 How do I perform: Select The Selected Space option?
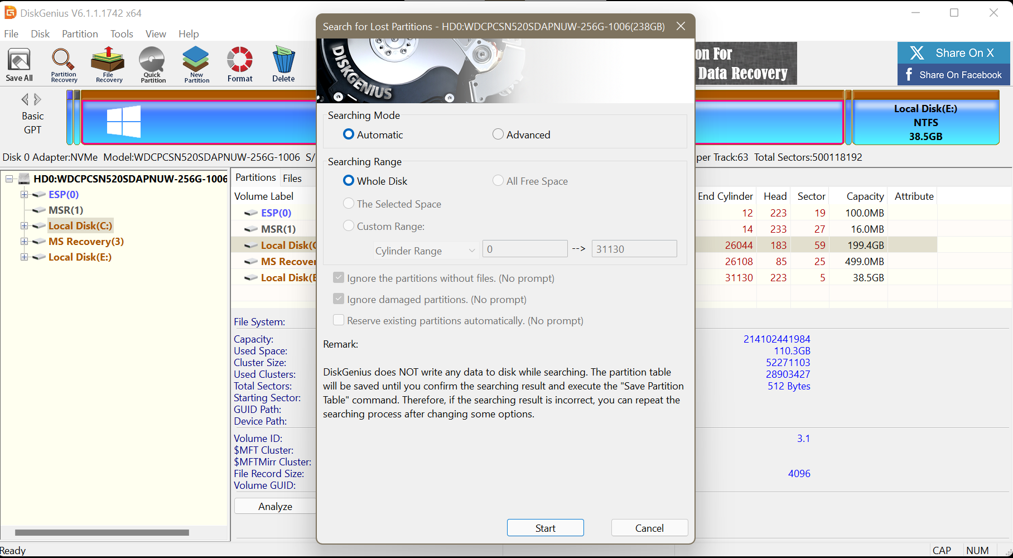[349, 204]
